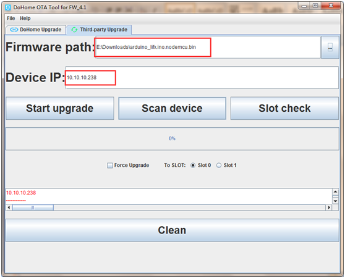
Task: Click the horizontal scroll right arrow
Action: click(x=329, y=208)
